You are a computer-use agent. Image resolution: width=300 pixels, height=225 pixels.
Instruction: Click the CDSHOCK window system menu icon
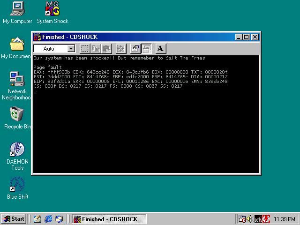point(37,37)
